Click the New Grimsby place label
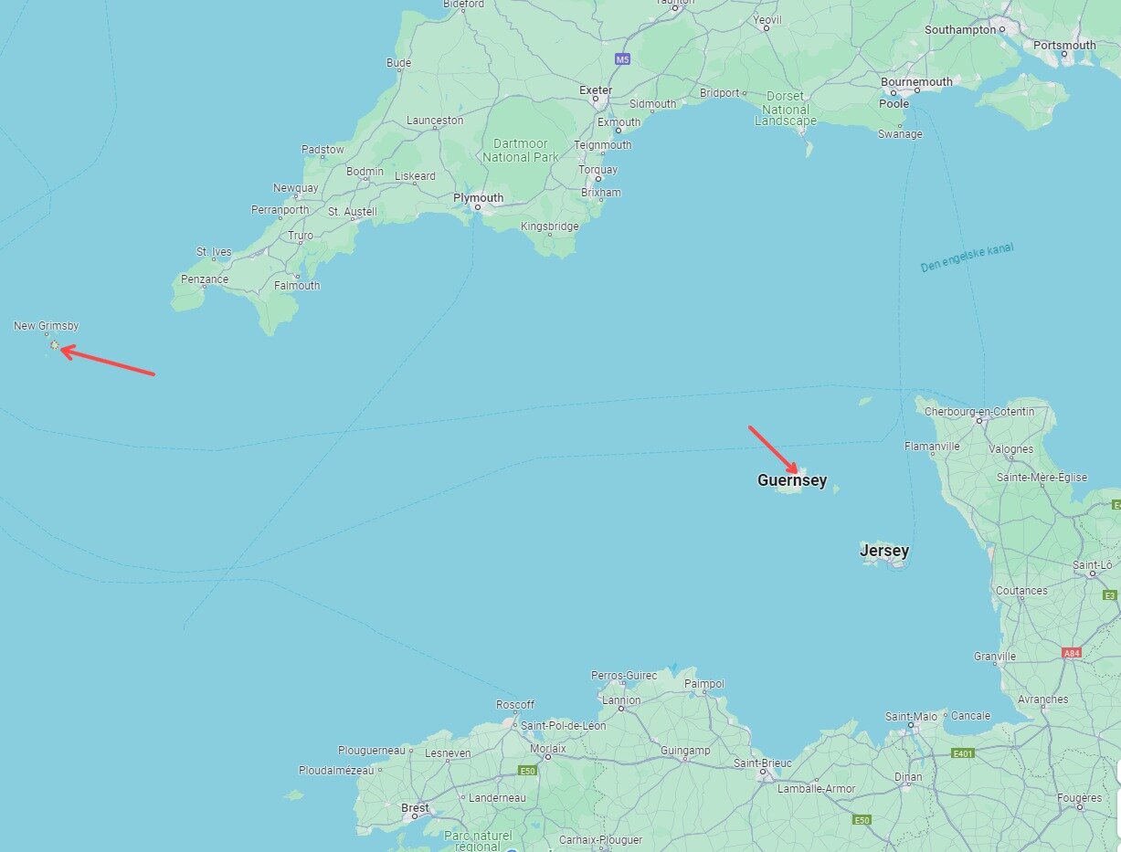Screen dimensions: 1121x852 tap(47, 326)
